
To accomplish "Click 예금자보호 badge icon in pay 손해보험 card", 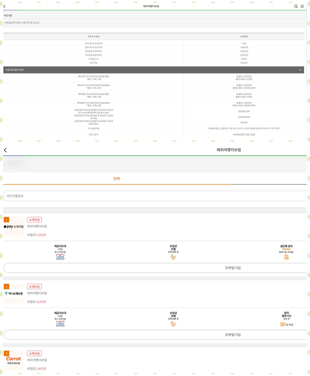I will tap(60, 257).
